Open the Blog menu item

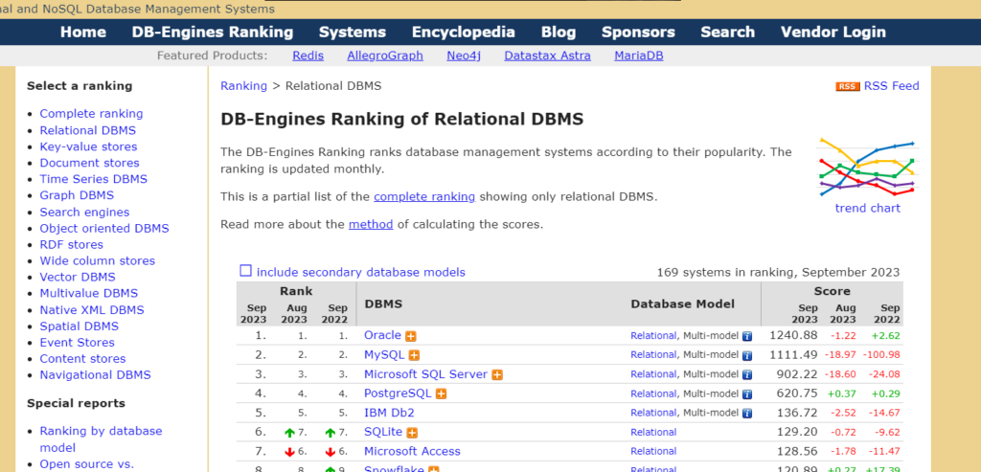pyautogui.click(x=559, y=32)
